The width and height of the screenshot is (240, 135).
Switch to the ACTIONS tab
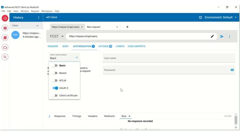click(105, 46)
